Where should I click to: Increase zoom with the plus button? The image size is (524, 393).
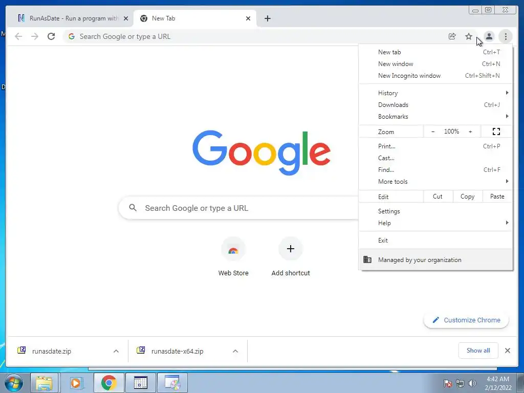click(470, 132)
